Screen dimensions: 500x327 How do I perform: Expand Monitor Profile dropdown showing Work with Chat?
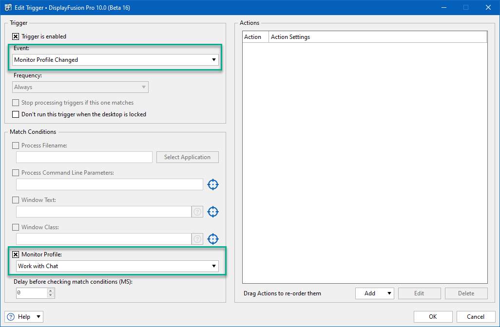pos(117,266)
